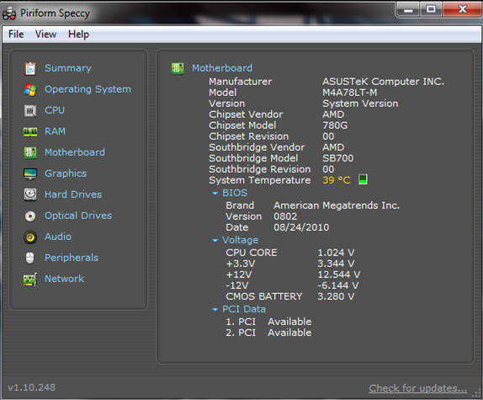Click the Check for updates link
483x400 pixels.
[417, 388]
